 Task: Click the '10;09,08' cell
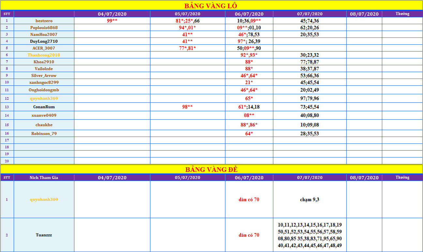310,125
